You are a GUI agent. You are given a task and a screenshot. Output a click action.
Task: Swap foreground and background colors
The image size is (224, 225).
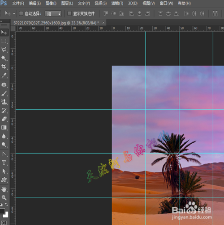[6, 204]
